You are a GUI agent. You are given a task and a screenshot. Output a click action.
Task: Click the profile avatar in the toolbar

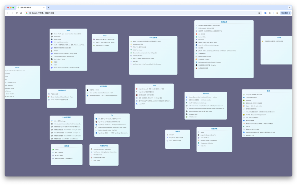pyautogui.click(x=277, y=13)
